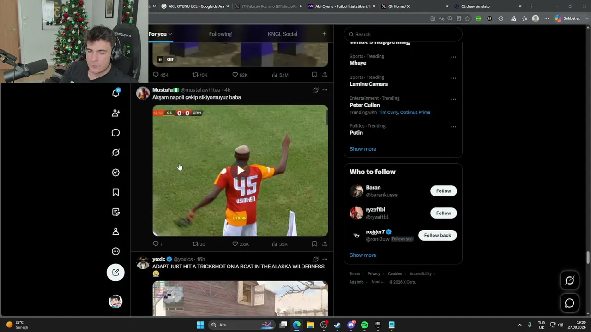This screenshot has width=591, height=332.
Task: Open Spotify from the taskbar
Action: pyautogui.click(x=364, y=325)
